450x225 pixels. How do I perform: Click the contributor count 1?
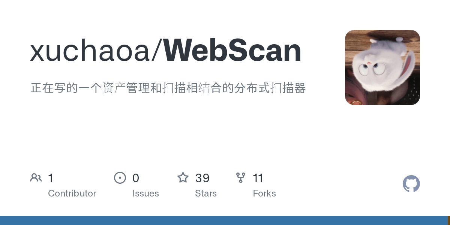pos(51,178)
